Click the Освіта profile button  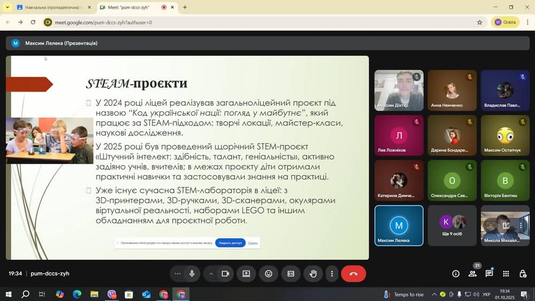(x=505, y=22)
